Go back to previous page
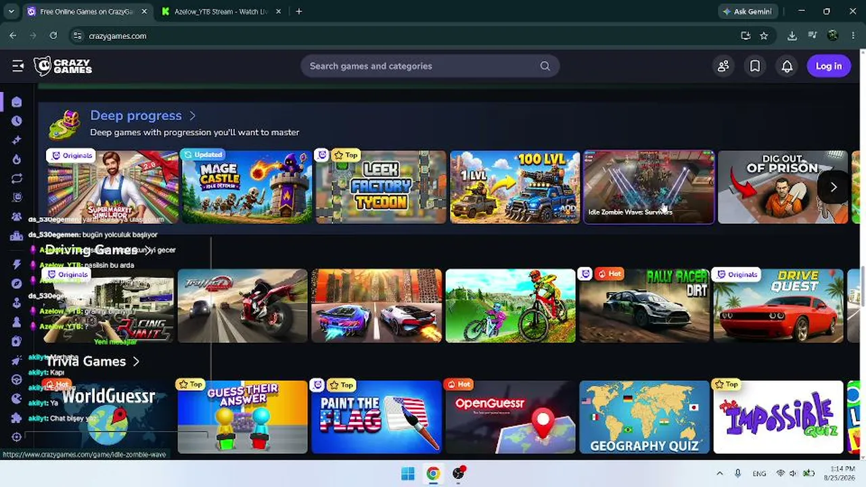Viewport: 866px width, 487px height. 13,36
